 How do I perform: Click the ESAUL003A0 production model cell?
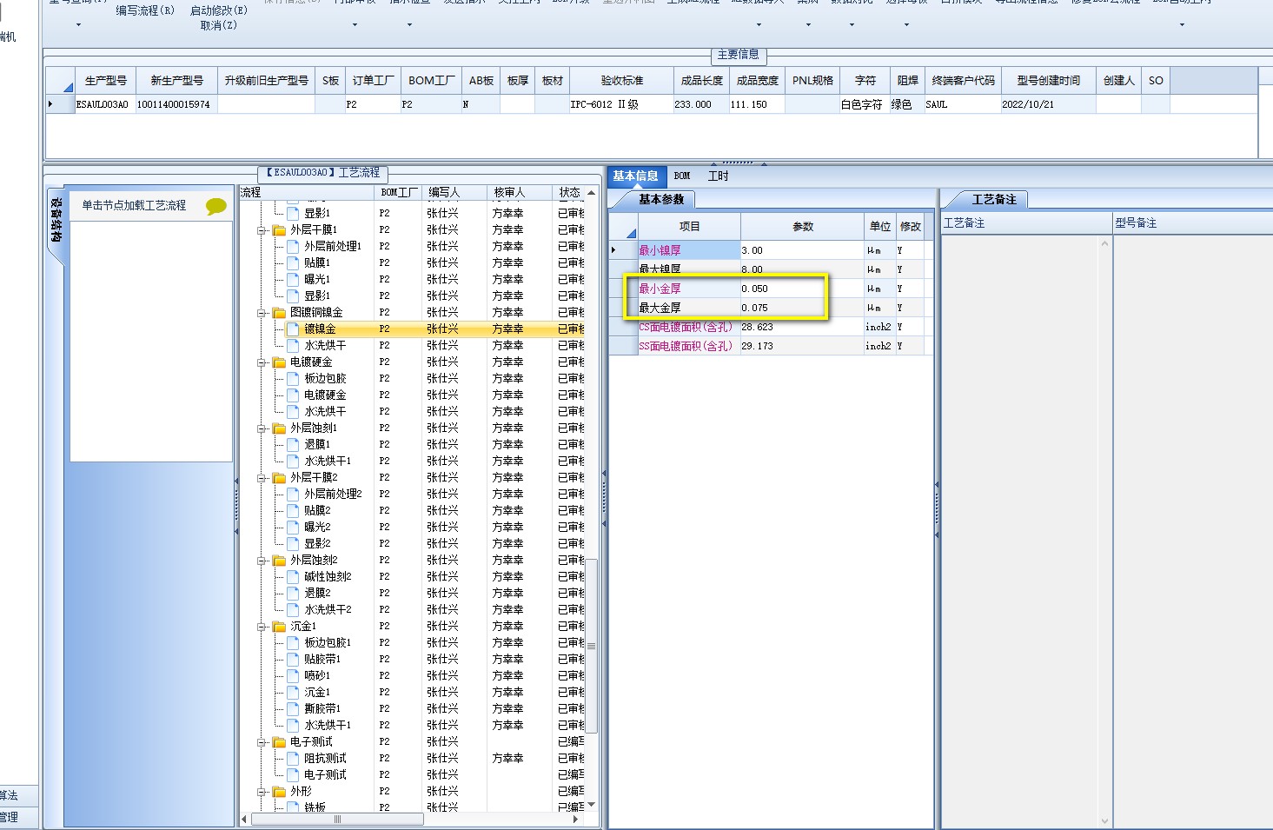pyautogui.click(x=103, y=104)
